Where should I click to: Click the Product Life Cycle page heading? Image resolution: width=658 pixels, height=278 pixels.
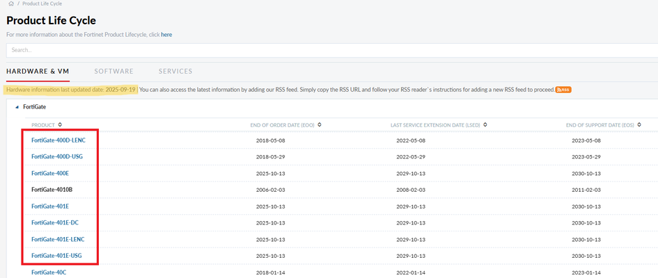[52, 19]
